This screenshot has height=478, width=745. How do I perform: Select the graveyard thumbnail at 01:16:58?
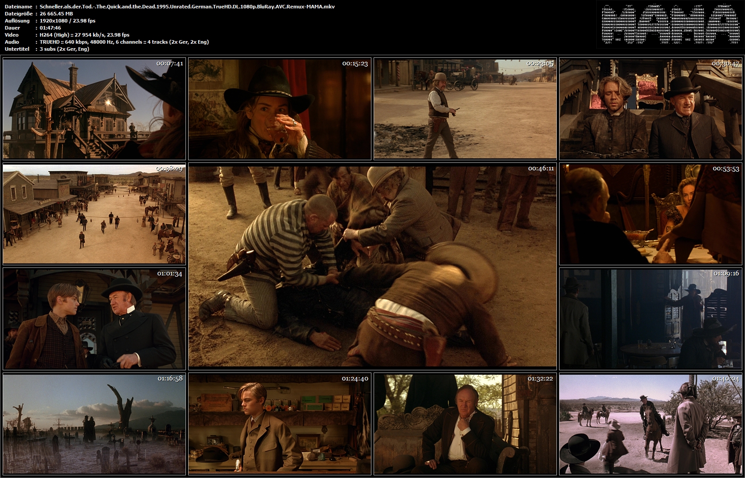click(x=94, y=424)
